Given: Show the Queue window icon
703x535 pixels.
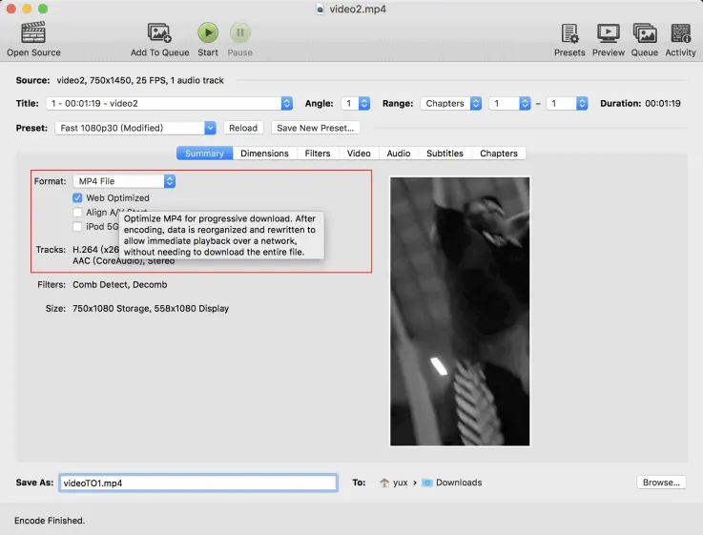Looking at the screenshot, I should [x=645, y=33].
